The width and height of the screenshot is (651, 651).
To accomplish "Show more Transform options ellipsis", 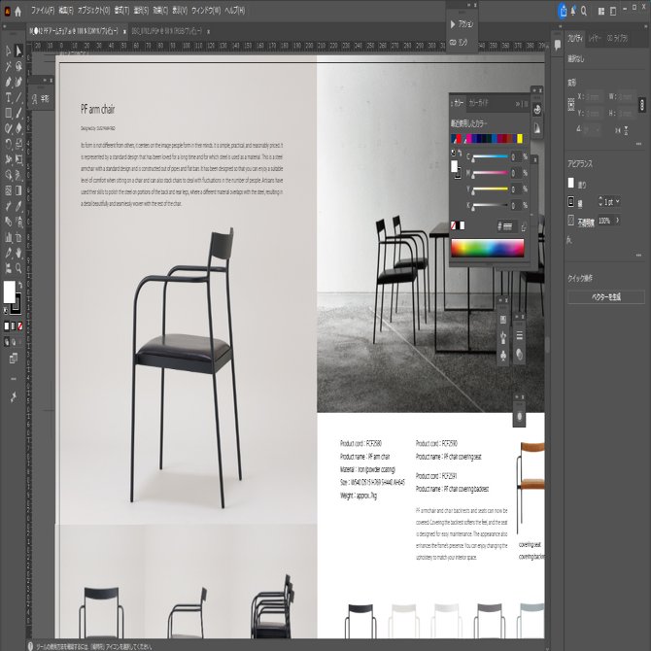I will [x=638, y=144].
